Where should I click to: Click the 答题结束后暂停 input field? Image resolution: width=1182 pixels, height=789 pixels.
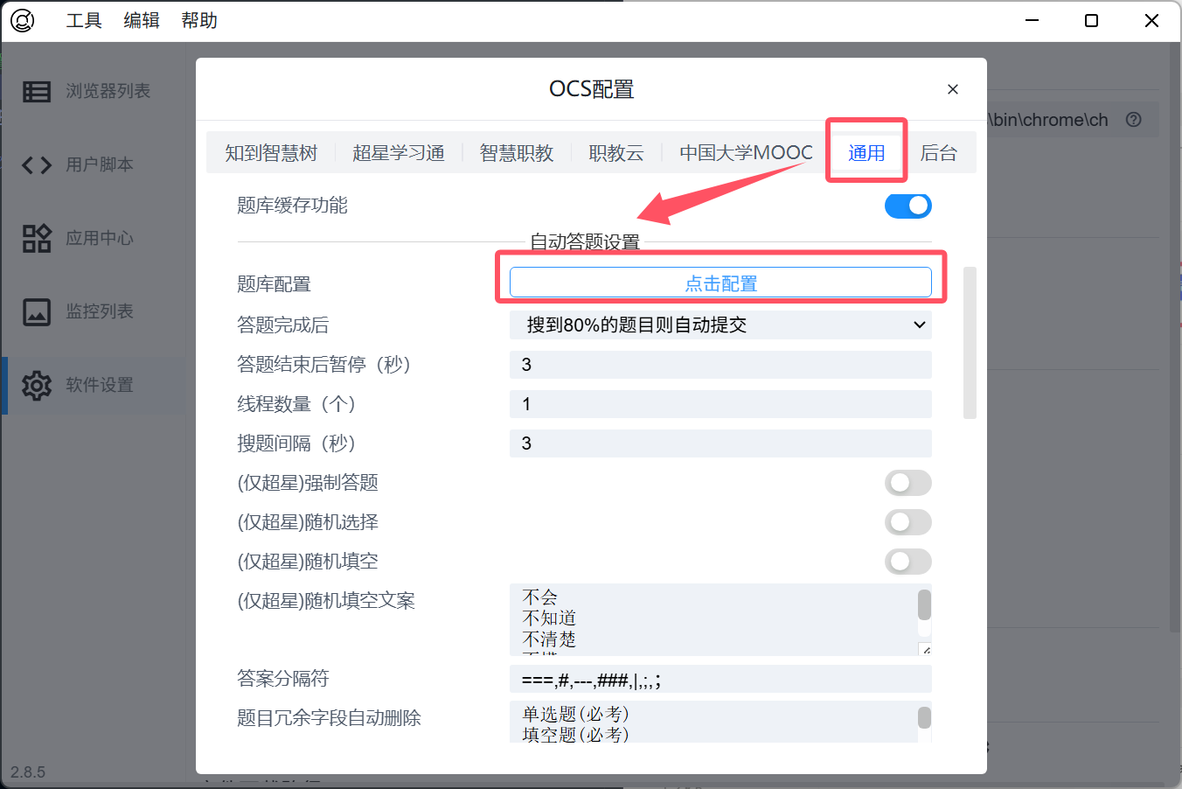720,365
